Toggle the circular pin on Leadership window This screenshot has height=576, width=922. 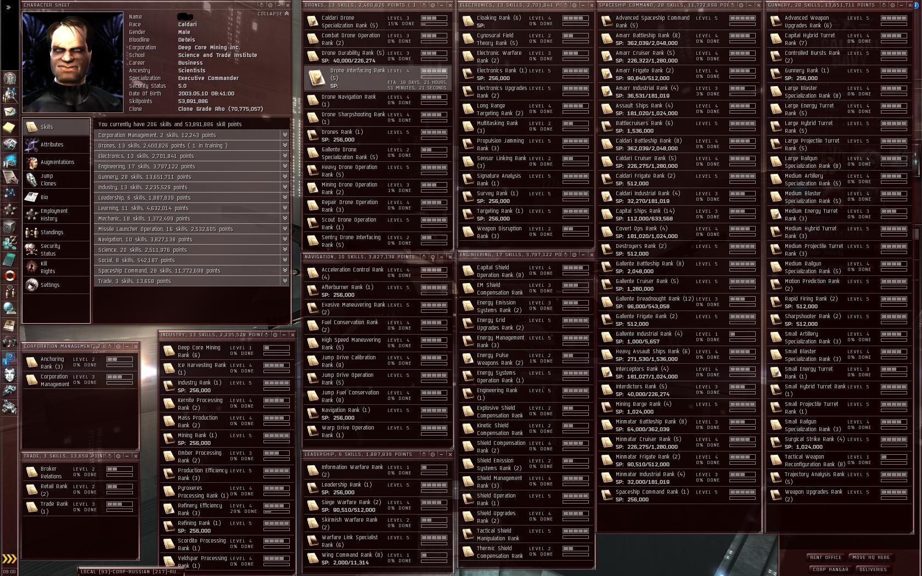click(x=433, y=454)
